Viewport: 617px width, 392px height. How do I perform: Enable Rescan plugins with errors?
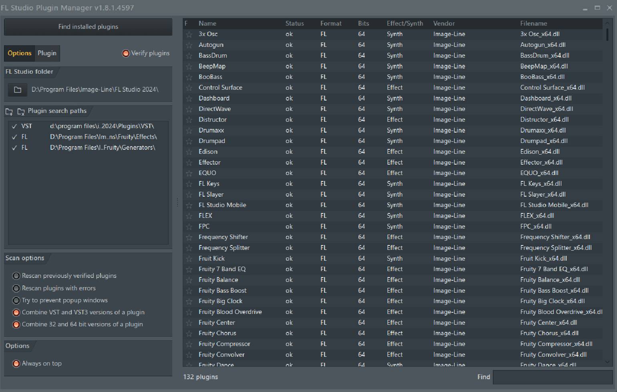click(x=16, y=288)
